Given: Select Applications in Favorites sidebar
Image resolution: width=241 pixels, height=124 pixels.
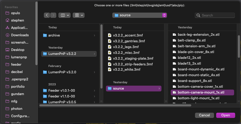Looking at the screenshot, I should (20, 28).
